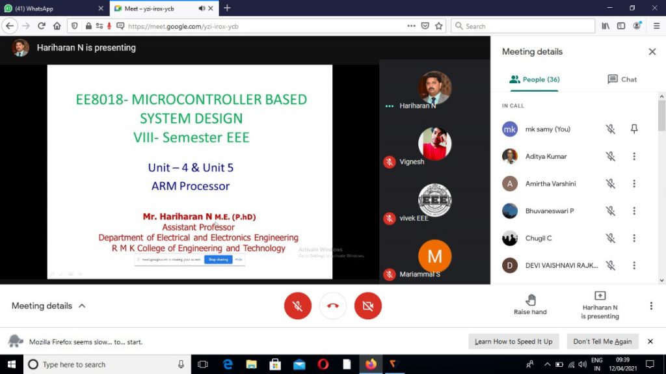The image size is (666, 374).
Task: Toggle the camera on/off button
Action: click(x=367, y=306)
